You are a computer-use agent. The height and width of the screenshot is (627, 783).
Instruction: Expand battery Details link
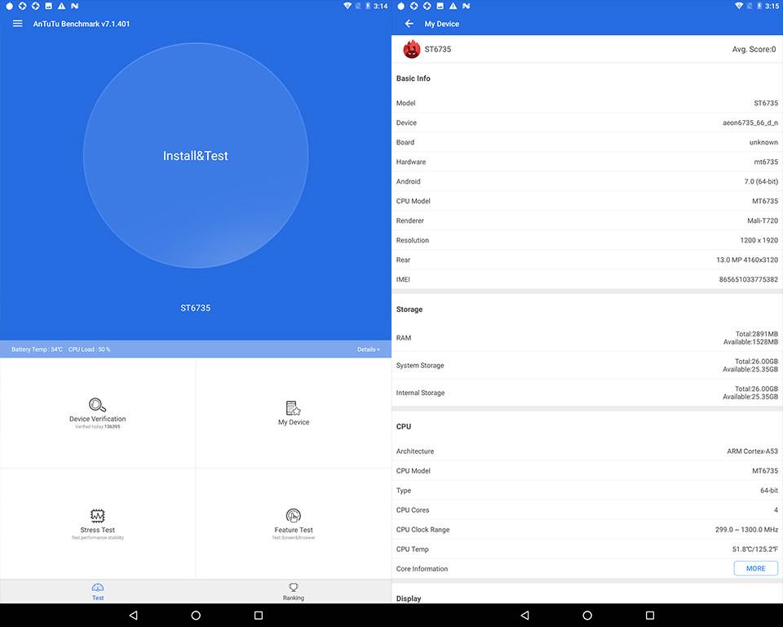click(x=368, y=349)
